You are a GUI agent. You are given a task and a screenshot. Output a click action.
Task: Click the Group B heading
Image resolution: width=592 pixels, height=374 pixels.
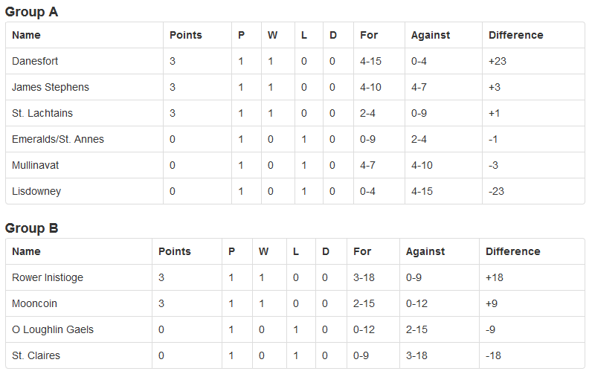coord(31,228)
